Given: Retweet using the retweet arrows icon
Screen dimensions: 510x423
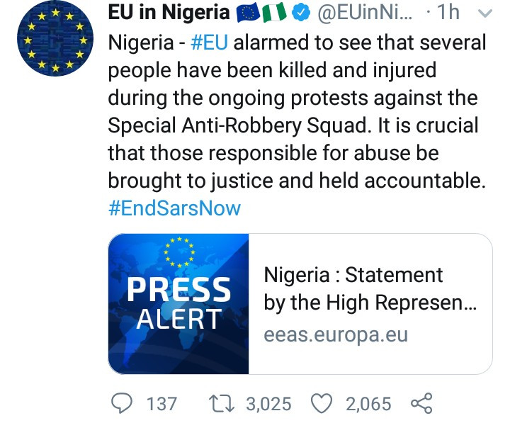Looking at the screenshot, I should [x=224, y=403].
